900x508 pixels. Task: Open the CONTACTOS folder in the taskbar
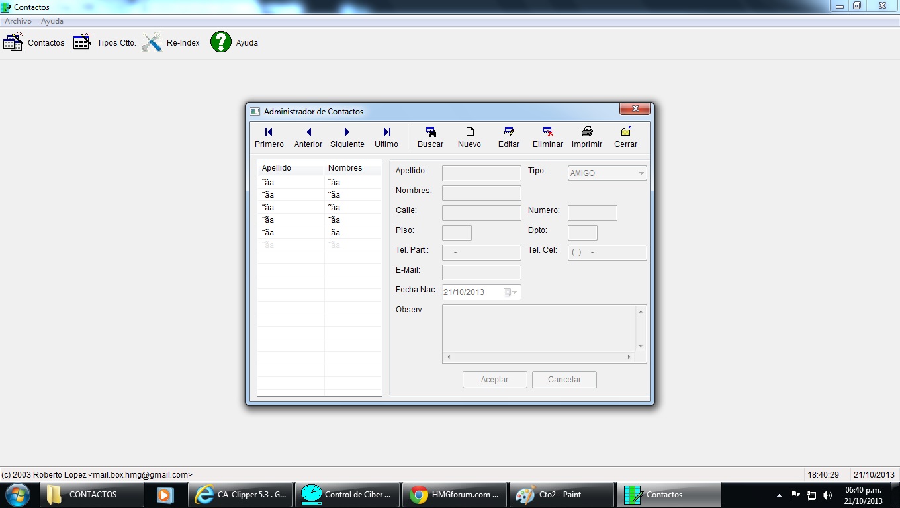[92, 495]
